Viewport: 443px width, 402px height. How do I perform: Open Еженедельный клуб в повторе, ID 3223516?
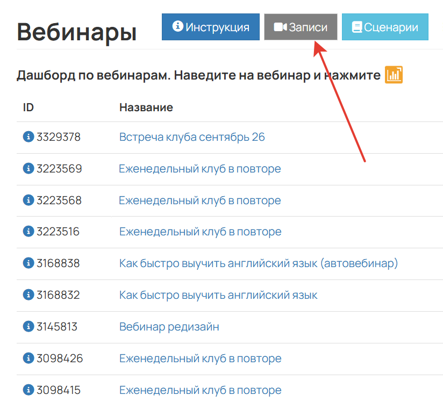[201, 232]
